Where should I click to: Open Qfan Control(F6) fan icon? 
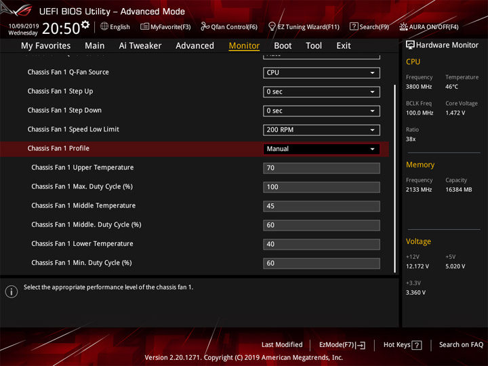click(x=205, y=26)
